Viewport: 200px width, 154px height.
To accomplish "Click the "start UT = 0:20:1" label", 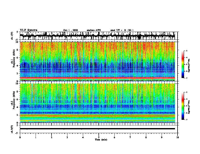I will click(122, 30).
